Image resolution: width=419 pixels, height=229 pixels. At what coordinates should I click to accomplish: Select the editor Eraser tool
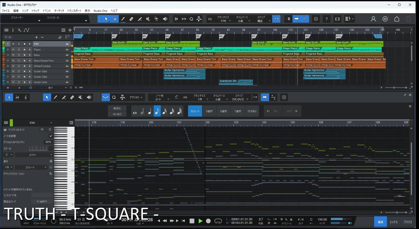(x=72, y=97)
